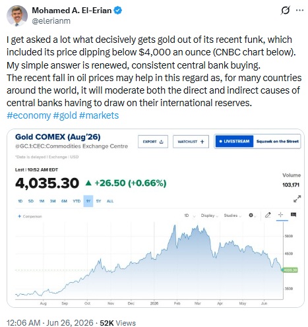Expand the chart to fullscreen
Screen dimensions: 308x327
point(297,198)
